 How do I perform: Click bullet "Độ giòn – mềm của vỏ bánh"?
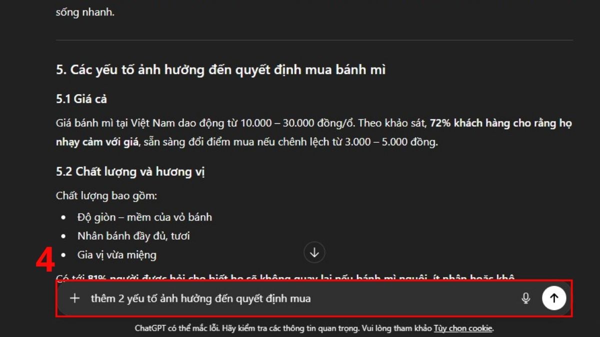pyautogui.click(x=144, y=217)
